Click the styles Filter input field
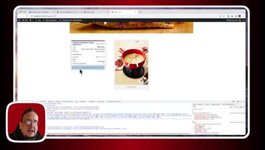Viewport: 265px width, 150px height. click(211, 107)
